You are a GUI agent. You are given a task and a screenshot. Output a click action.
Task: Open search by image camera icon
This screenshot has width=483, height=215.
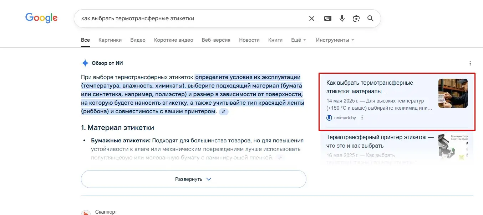[356, 19]
